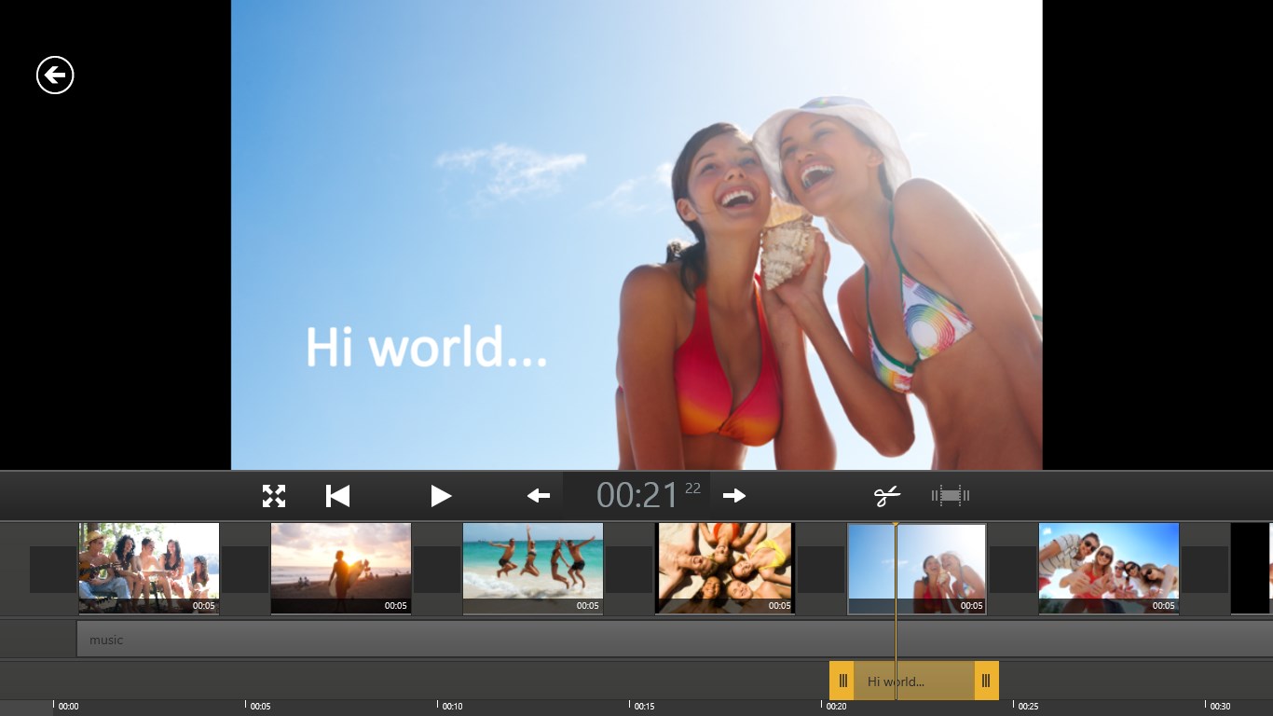The image size is (1273, 716).
Task: Select the friends lying in a circle clip
Action: 725,568
